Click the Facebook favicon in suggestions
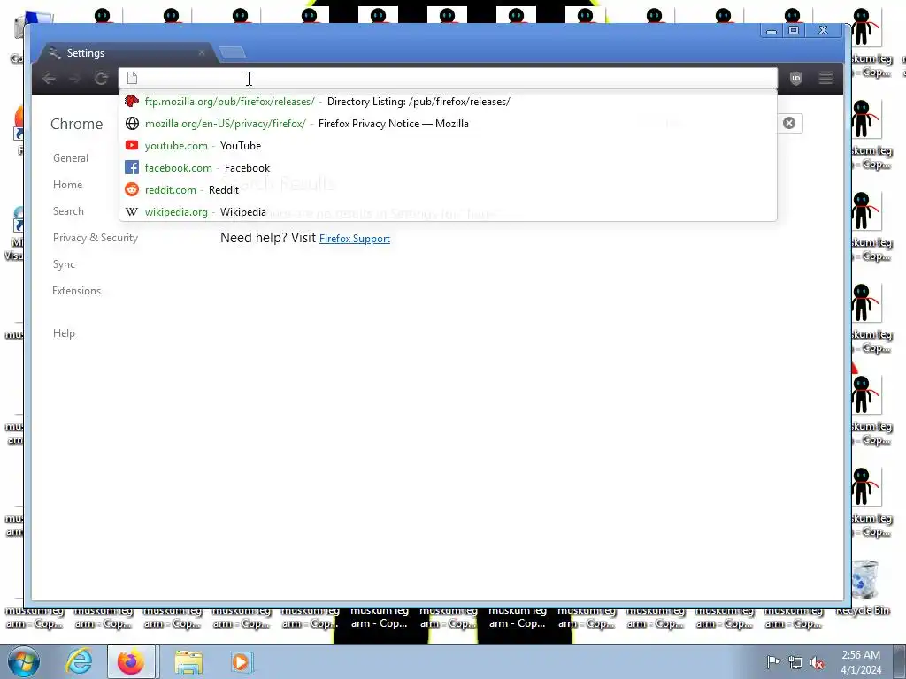This screenshot has height=679, width=906. (132, 167)
